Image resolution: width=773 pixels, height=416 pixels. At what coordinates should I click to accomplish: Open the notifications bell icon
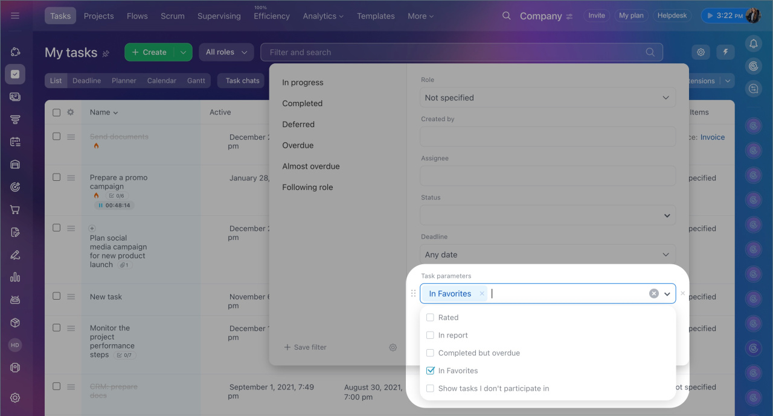point(753,43)
